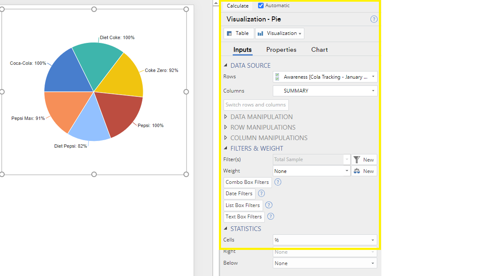The width and height of the screenshot is (485, 276).
Task: Click the Table icon button
Action: click(x=238, y=33)
